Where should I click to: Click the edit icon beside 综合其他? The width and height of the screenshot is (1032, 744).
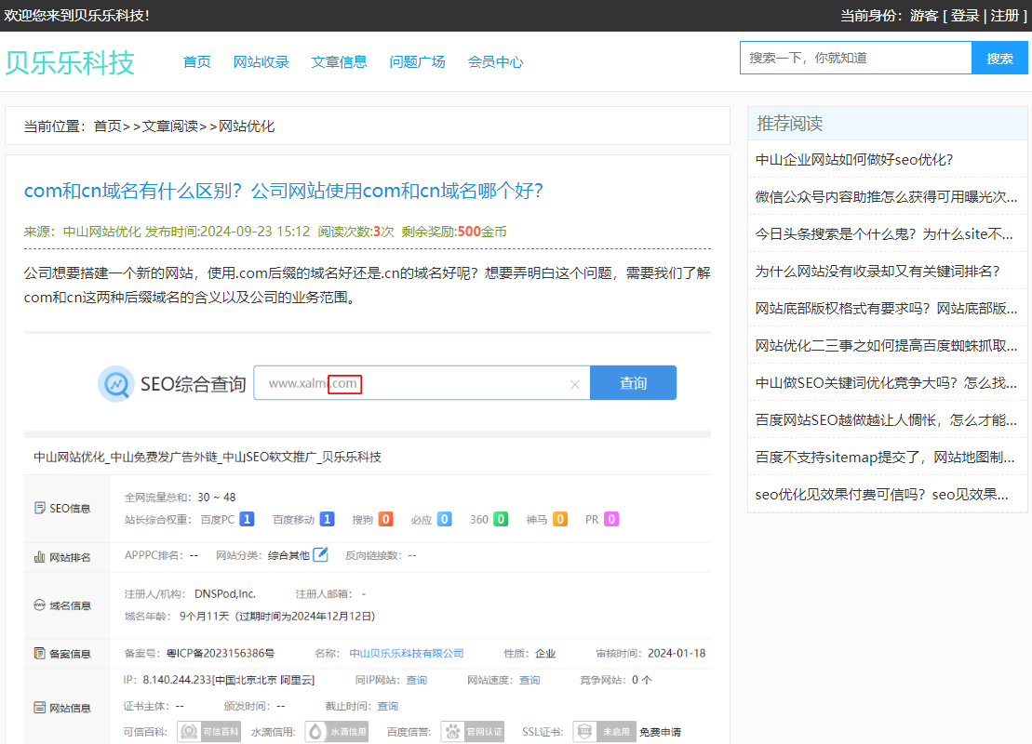[x=320, y=554]
